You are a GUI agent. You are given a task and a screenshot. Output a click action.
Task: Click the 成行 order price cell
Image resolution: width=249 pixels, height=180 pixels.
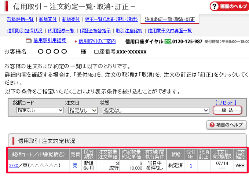[x=114, y=168]
